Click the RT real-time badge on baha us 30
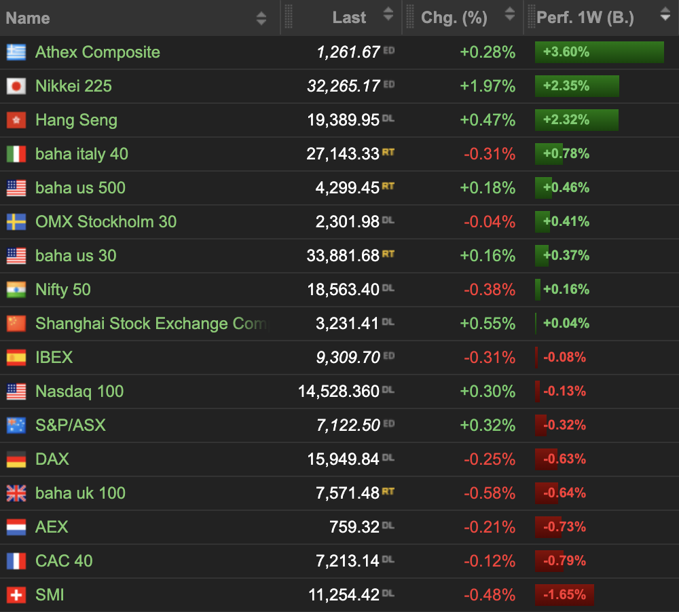This screenshot has height=612, width=679. tap(388, 254)
